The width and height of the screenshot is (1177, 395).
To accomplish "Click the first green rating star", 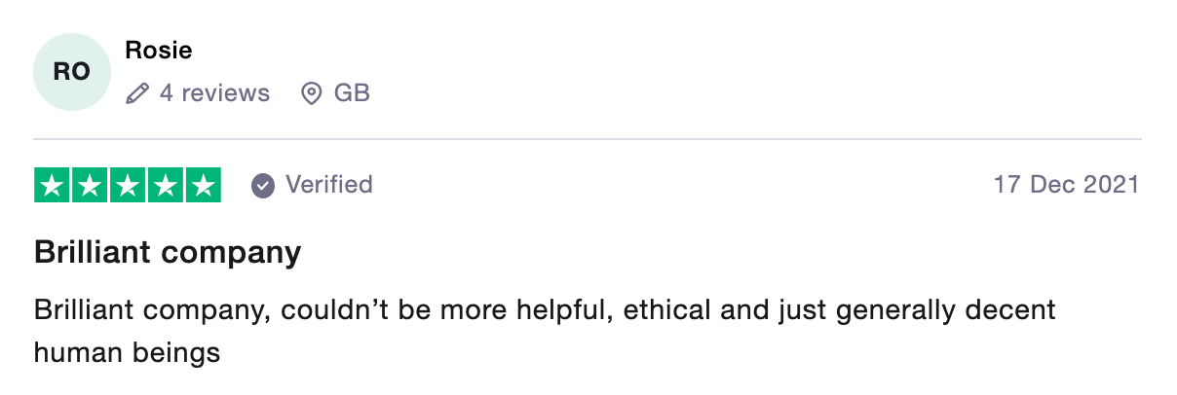I will (53, 185).
